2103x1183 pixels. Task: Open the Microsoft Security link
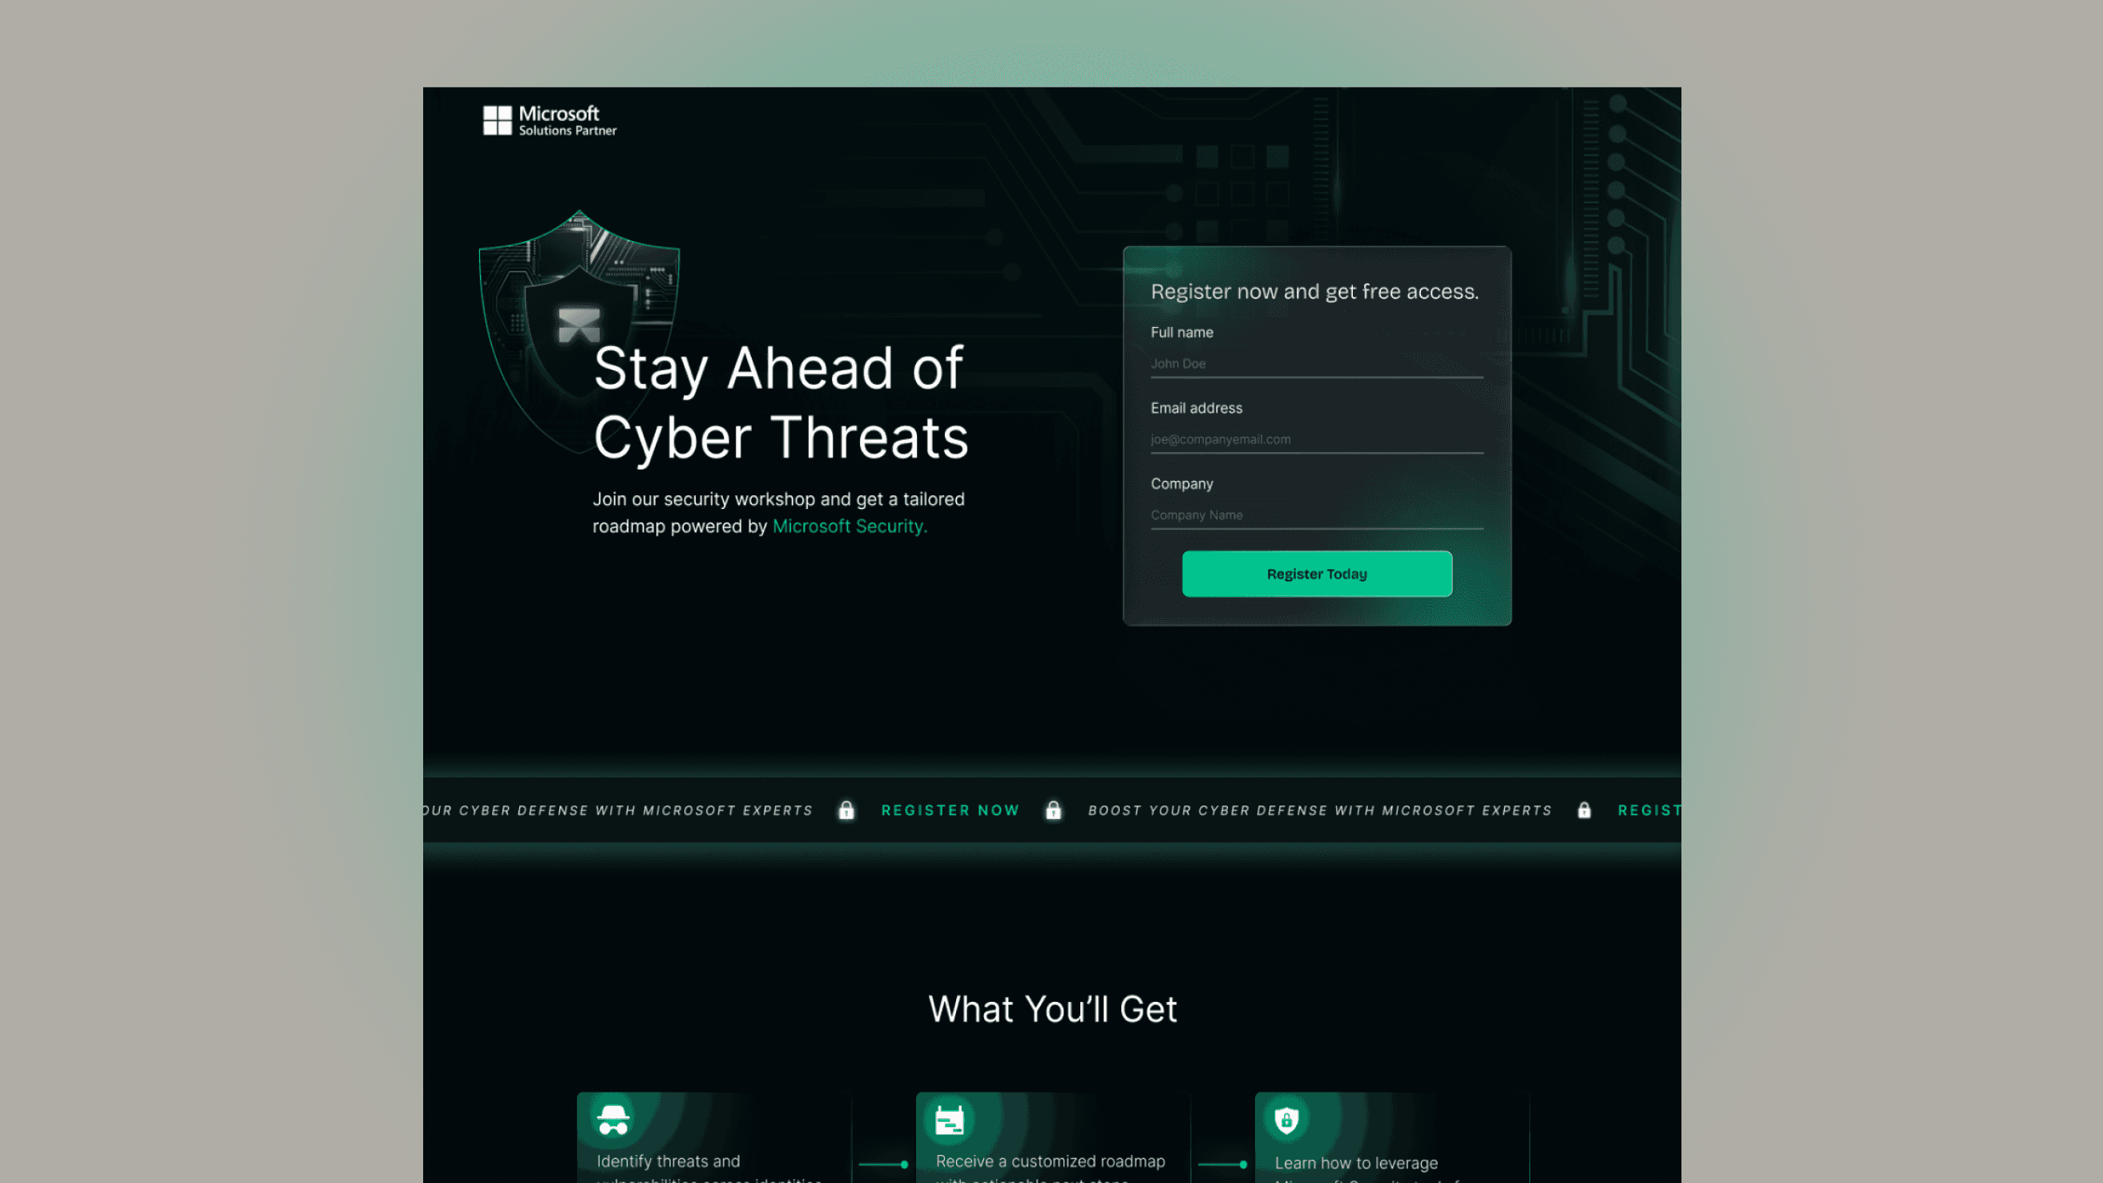pos(850,527)
